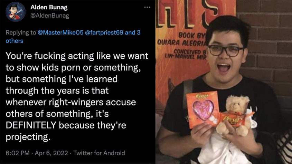The image size is (292, 164).
Task: Click the round profile avatar image
Action: 16,11
